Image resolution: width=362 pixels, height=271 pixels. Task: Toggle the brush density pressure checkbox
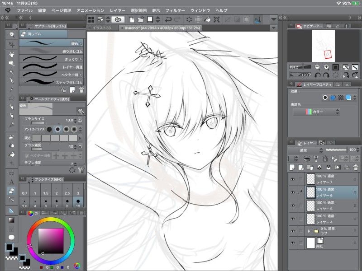[x=80, y=146]
